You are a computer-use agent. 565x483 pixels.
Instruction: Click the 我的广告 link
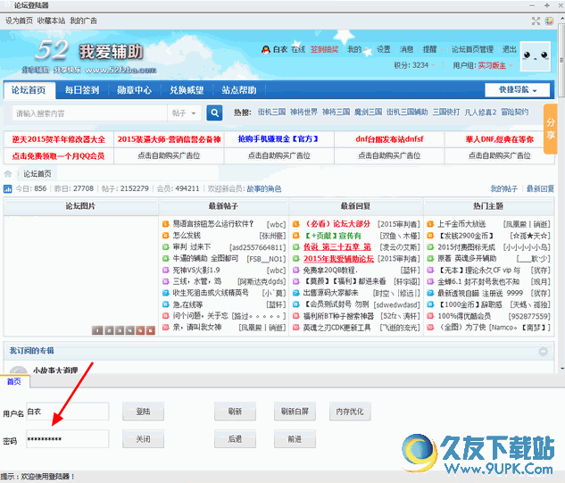click(x=83, y=21)
